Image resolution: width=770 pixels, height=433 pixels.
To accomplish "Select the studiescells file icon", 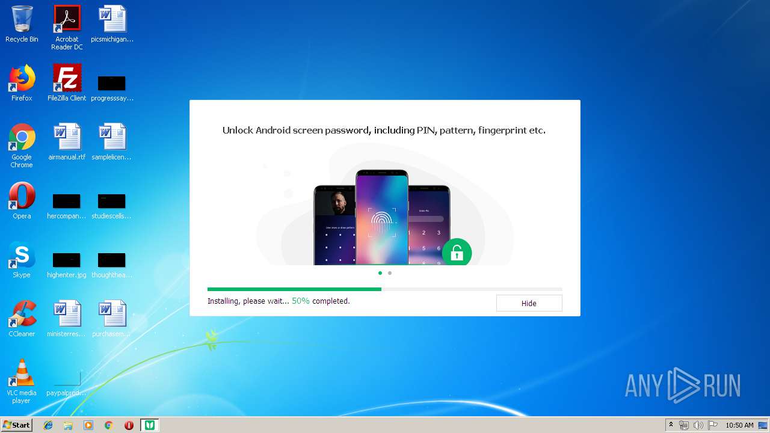I will tap(112, 206).
